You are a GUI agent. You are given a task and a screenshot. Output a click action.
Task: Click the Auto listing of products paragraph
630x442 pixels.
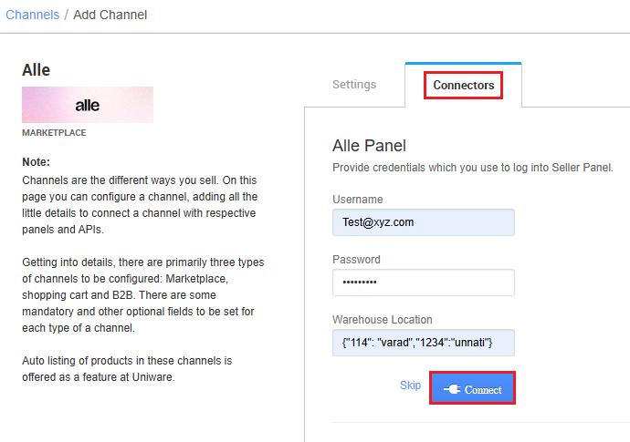pyautogui.click(x=127, y=369)
